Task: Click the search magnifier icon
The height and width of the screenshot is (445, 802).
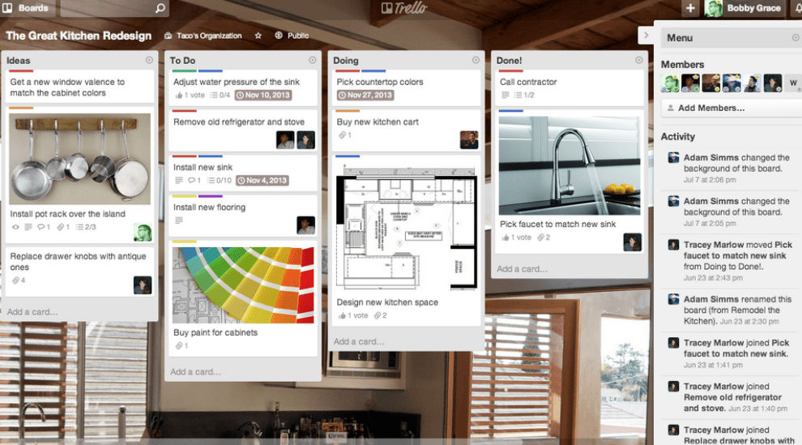Action: [160, 8]
